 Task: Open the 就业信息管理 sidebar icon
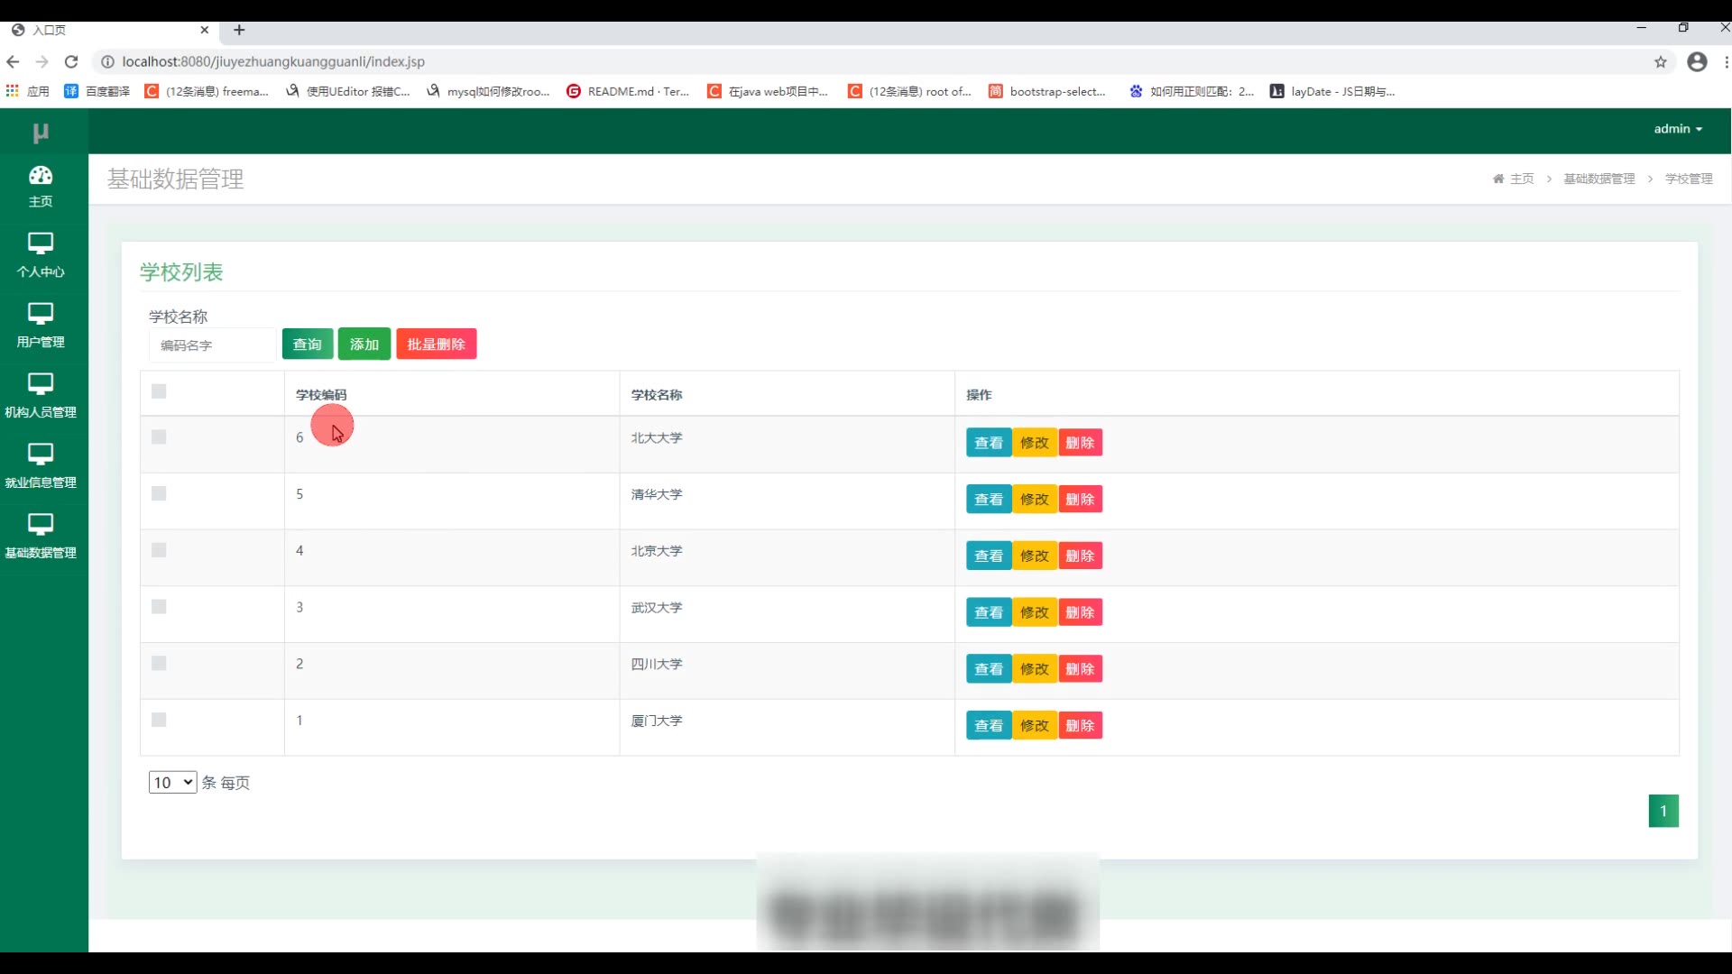coord(41,455)
